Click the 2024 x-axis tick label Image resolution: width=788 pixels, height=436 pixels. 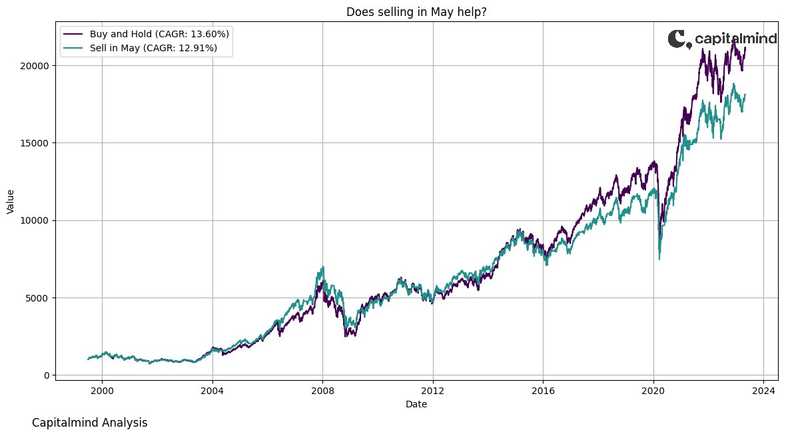coord(763,390)
